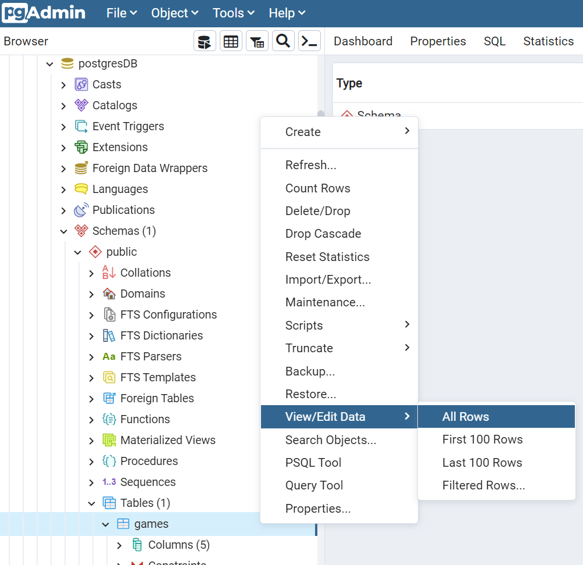
Task: Click the games table icon
Action: (x=123, y=524)
